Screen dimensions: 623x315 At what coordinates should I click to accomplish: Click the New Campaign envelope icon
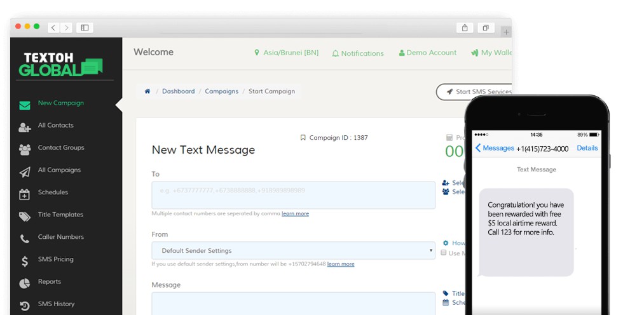[x=25, y=105]
